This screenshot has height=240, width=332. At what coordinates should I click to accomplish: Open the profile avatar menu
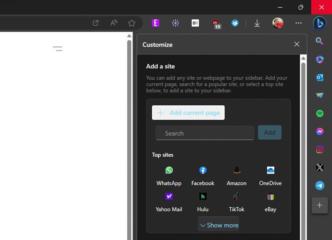(278, 23)
